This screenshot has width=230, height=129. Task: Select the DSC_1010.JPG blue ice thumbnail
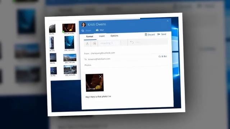click(69, 42)
